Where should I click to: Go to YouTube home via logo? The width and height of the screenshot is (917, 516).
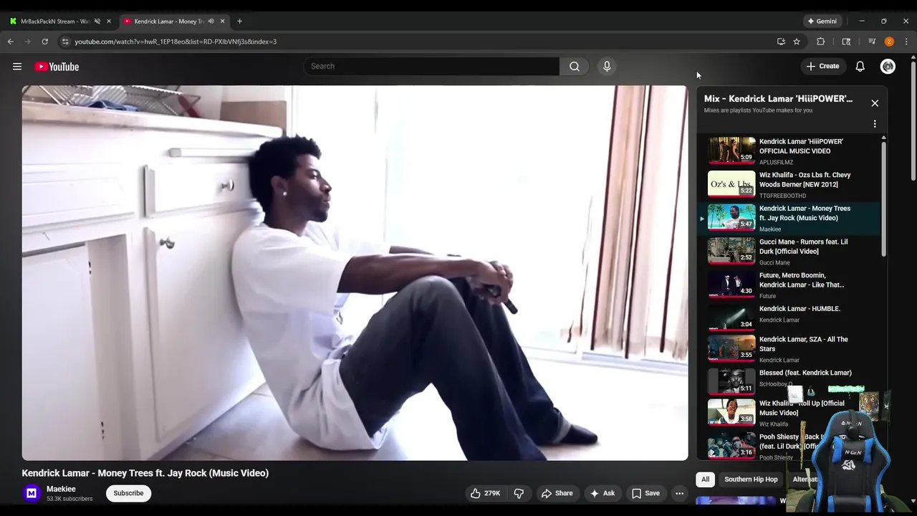[57, 67]
